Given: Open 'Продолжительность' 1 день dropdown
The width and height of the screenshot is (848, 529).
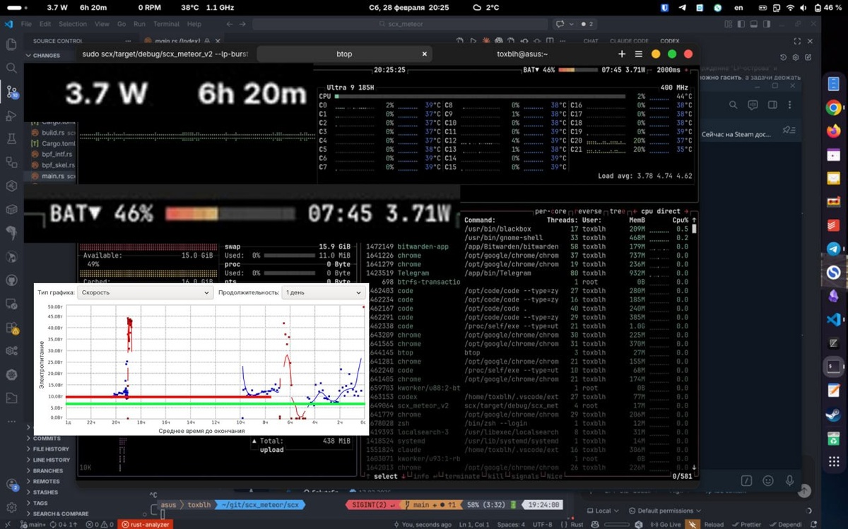Looking at the screenshot, I should point(322,292).
